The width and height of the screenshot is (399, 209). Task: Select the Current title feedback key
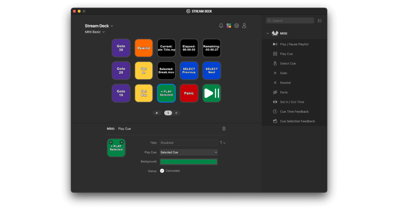[166, 48]
